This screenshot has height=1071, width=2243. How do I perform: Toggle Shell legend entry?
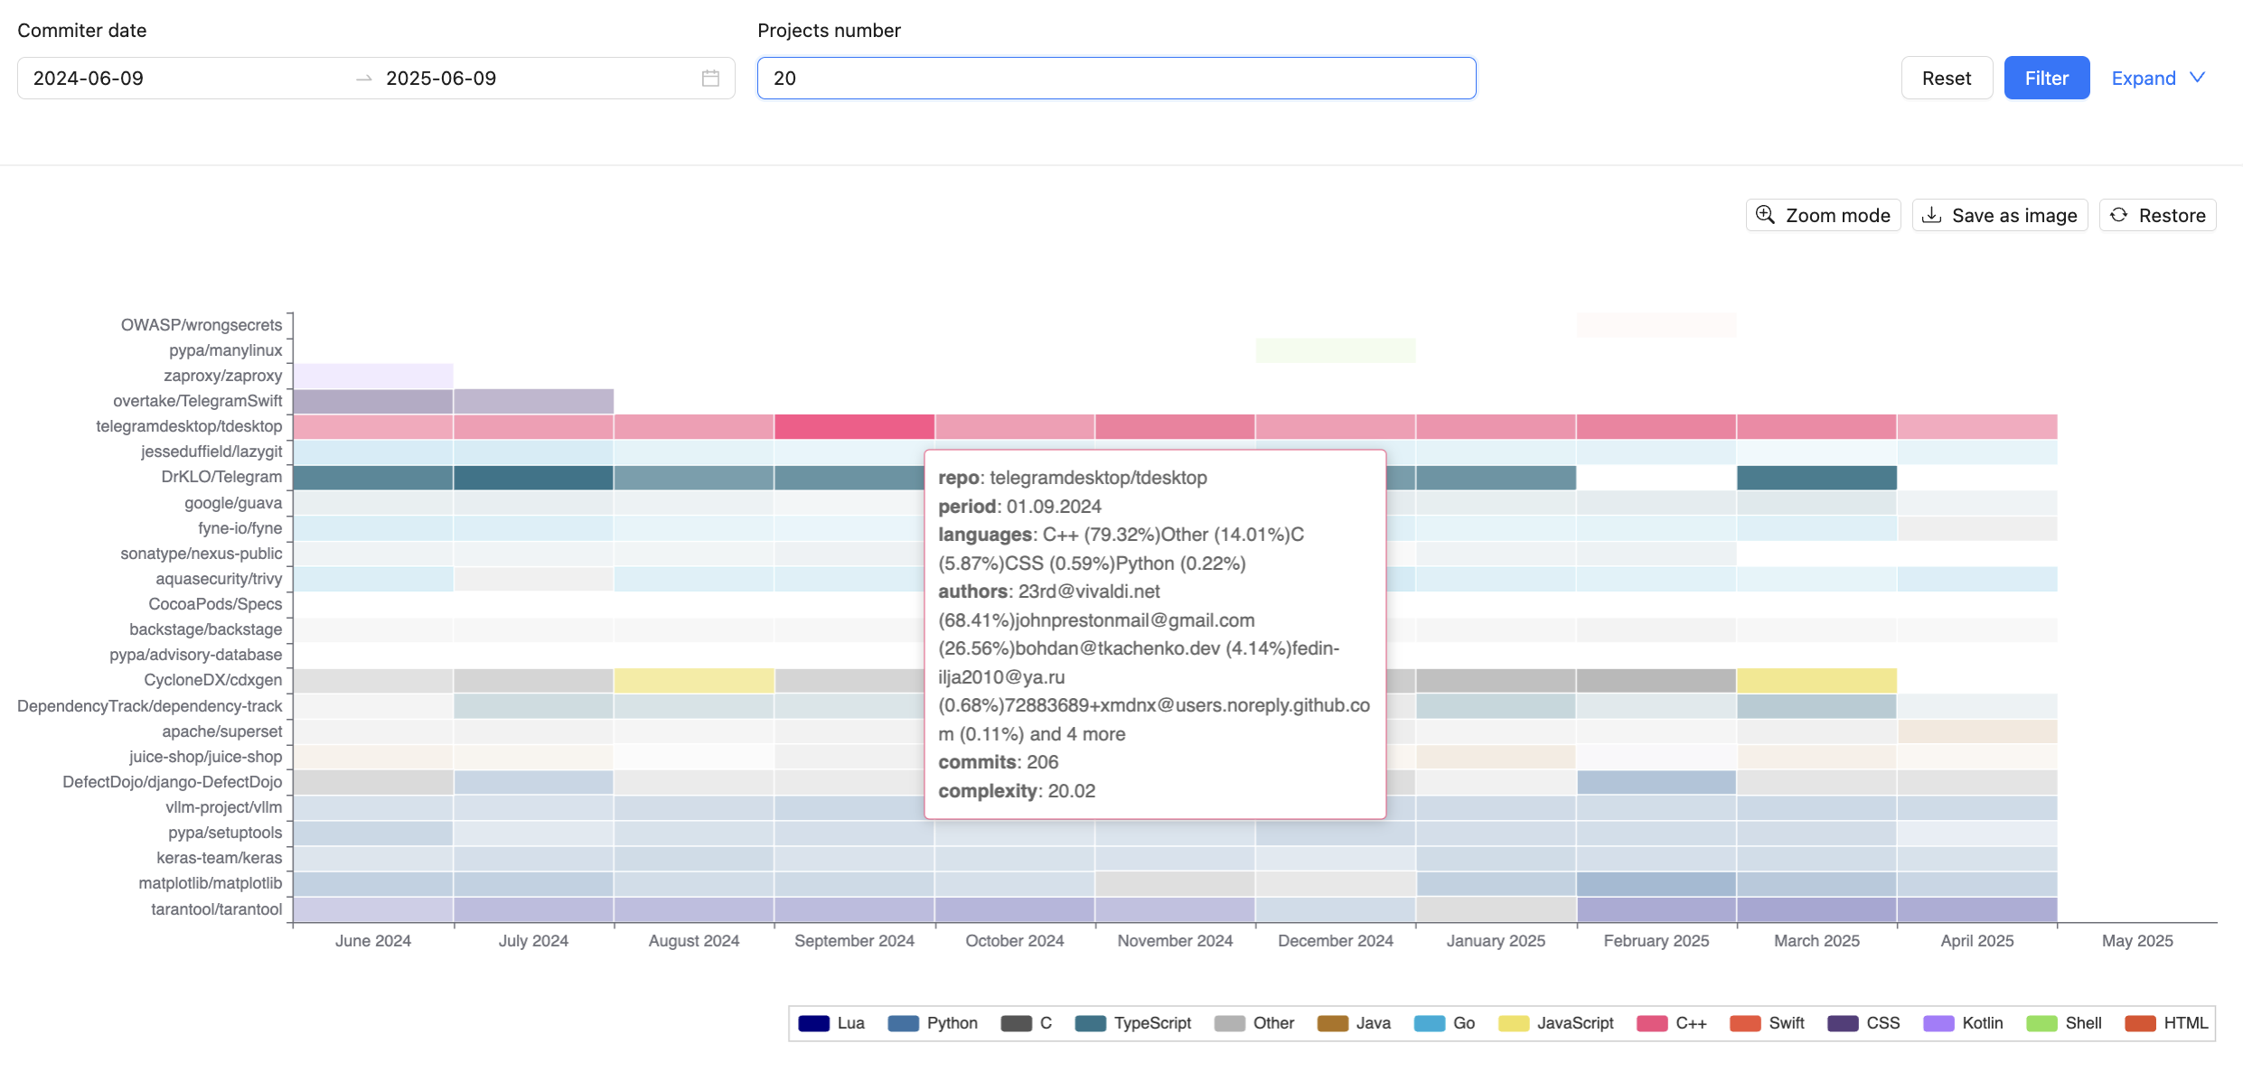2064,1023
